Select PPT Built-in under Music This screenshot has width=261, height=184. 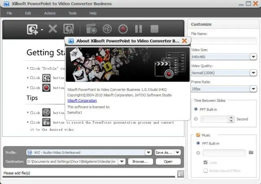click(198, 143)
